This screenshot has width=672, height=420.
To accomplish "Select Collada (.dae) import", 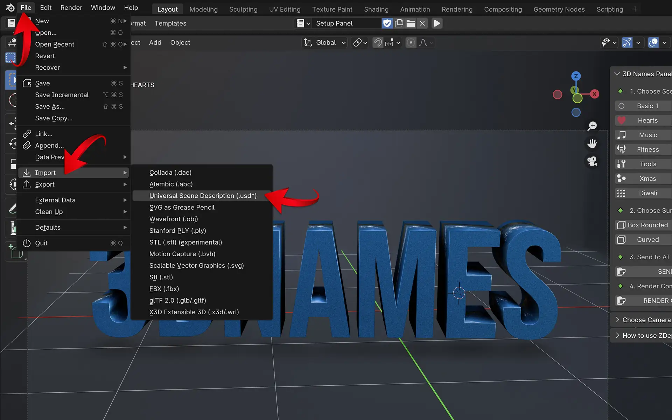I will click(202, 173).
